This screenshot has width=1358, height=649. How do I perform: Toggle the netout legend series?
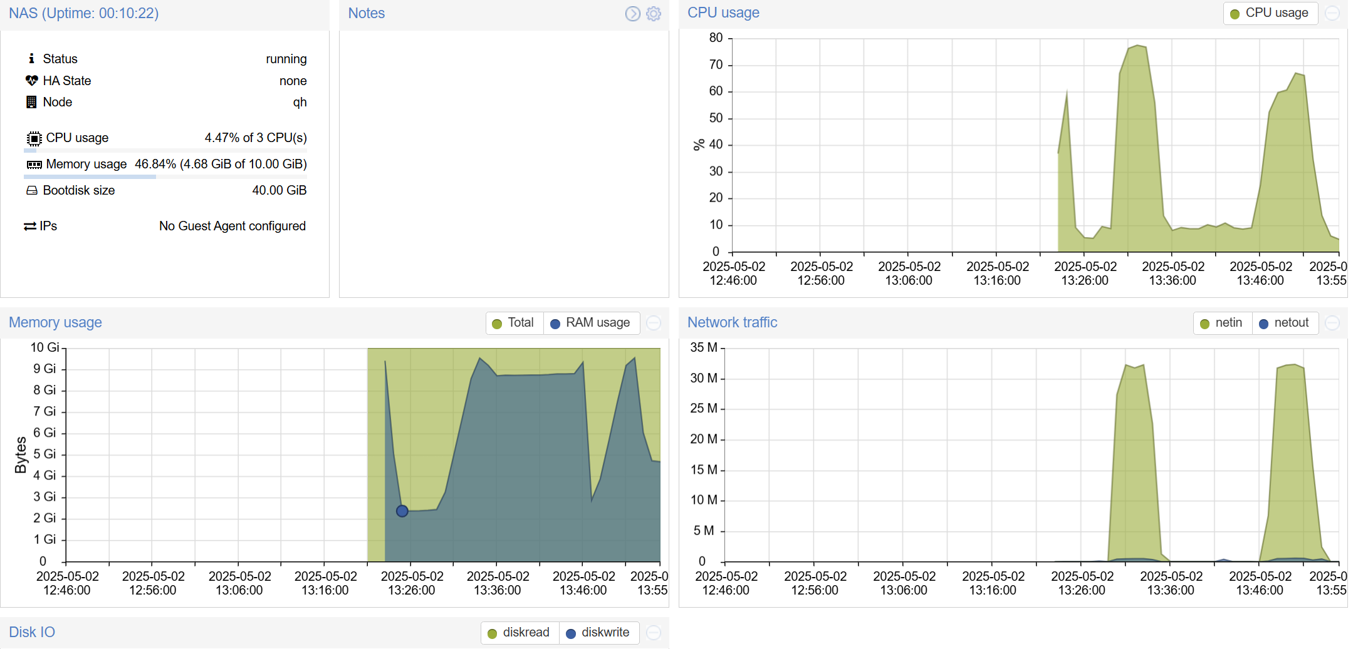pos(1285,323)
